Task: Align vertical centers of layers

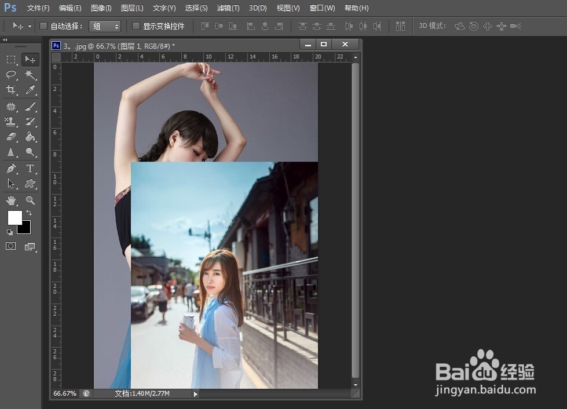Action: click(x=219, y=26)
